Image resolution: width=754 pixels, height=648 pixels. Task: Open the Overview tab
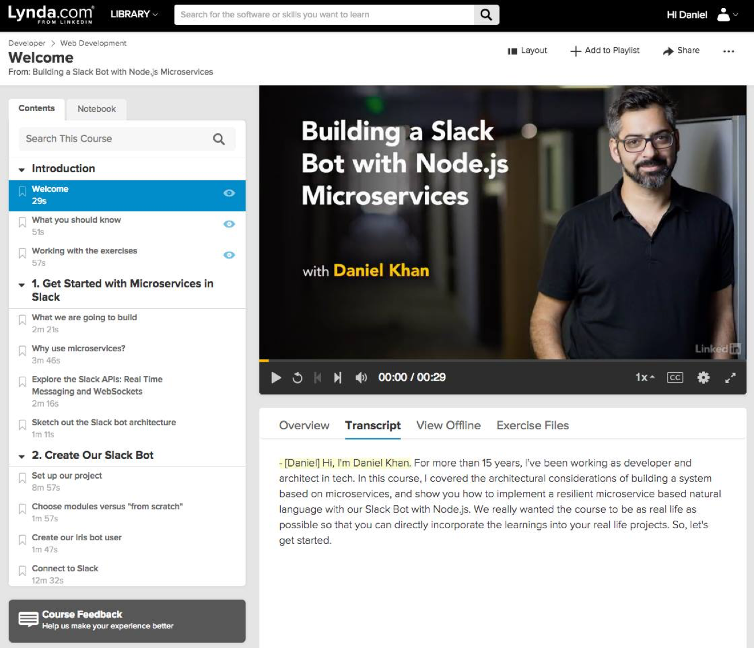(x=304, y=426)
